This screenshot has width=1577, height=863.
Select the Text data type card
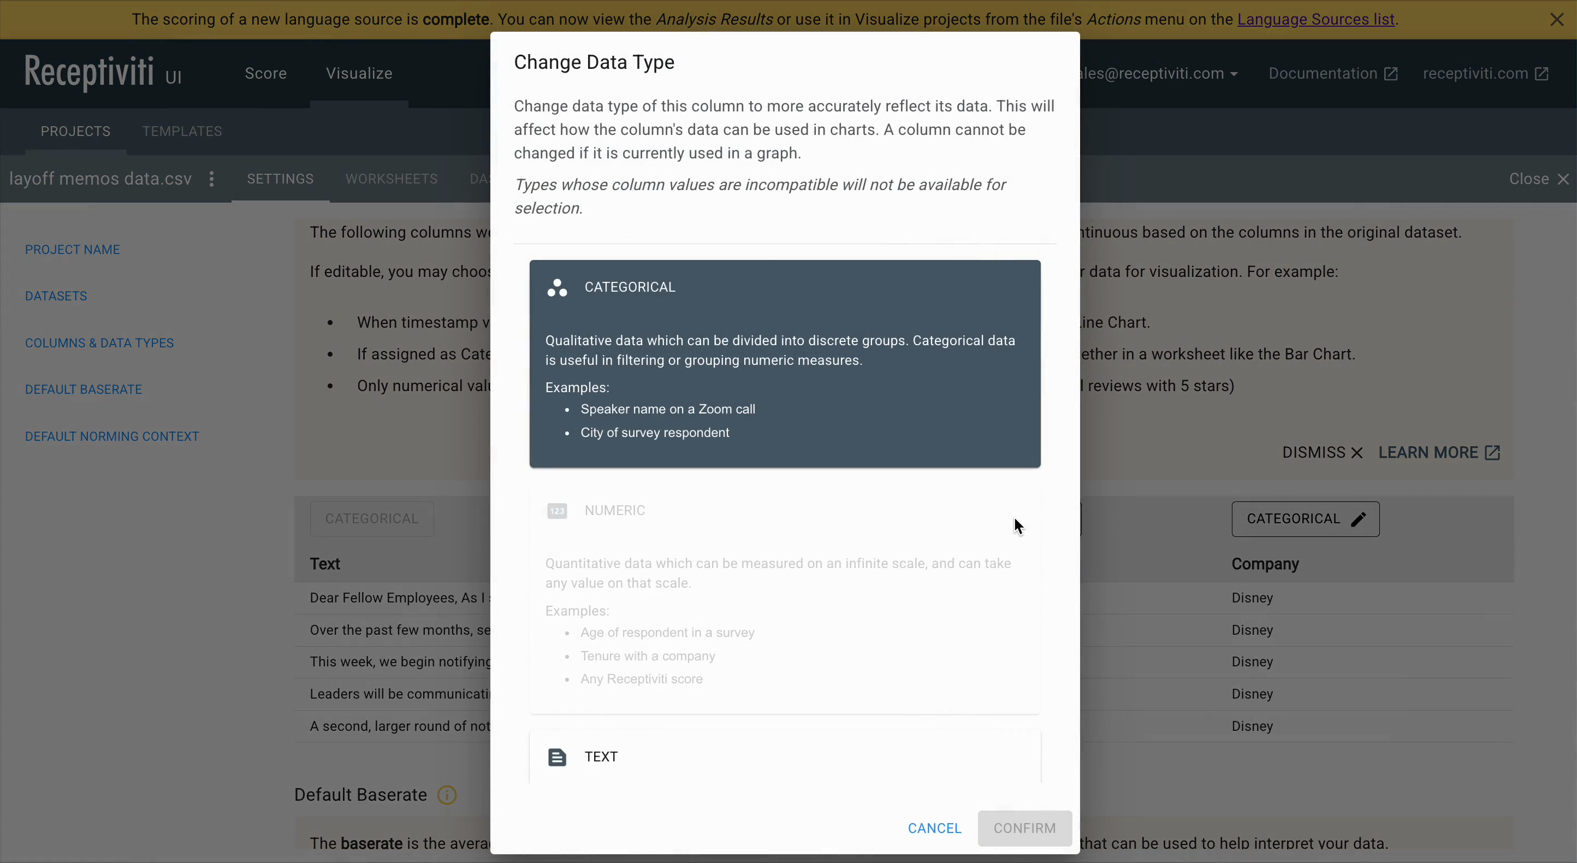click(x=784, y=756)
